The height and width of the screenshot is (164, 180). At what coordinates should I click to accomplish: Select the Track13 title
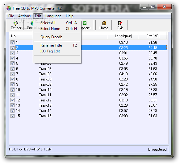45,105
